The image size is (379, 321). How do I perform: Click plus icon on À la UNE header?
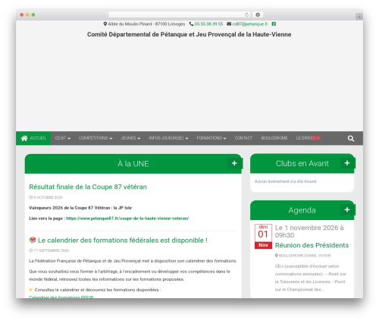tap(234, 163)
